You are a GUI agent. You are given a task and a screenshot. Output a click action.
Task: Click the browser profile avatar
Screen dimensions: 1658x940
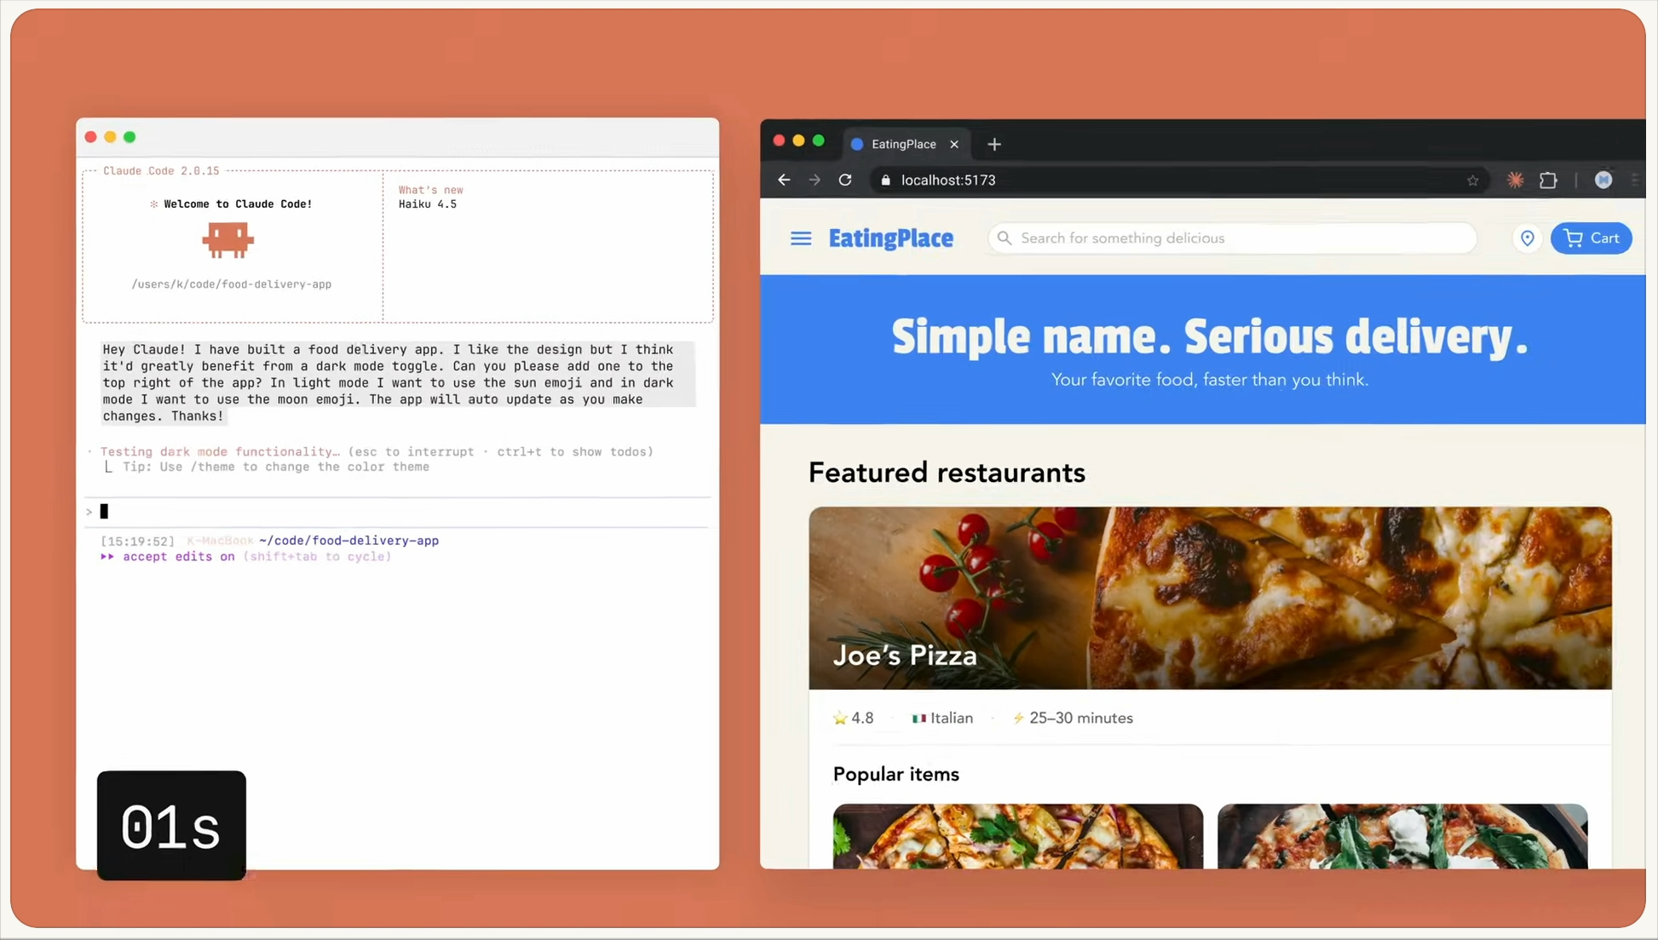point(1603,180)
